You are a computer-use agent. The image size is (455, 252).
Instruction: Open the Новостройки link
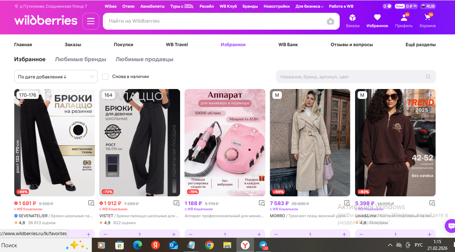277,6
